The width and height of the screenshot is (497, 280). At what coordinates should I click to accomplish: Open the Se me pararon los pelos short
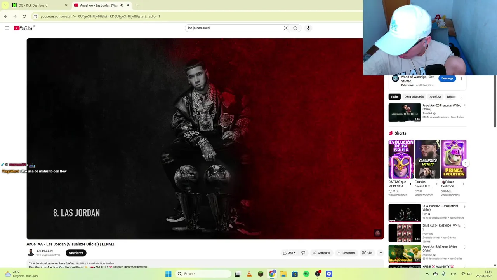[427, 159]
